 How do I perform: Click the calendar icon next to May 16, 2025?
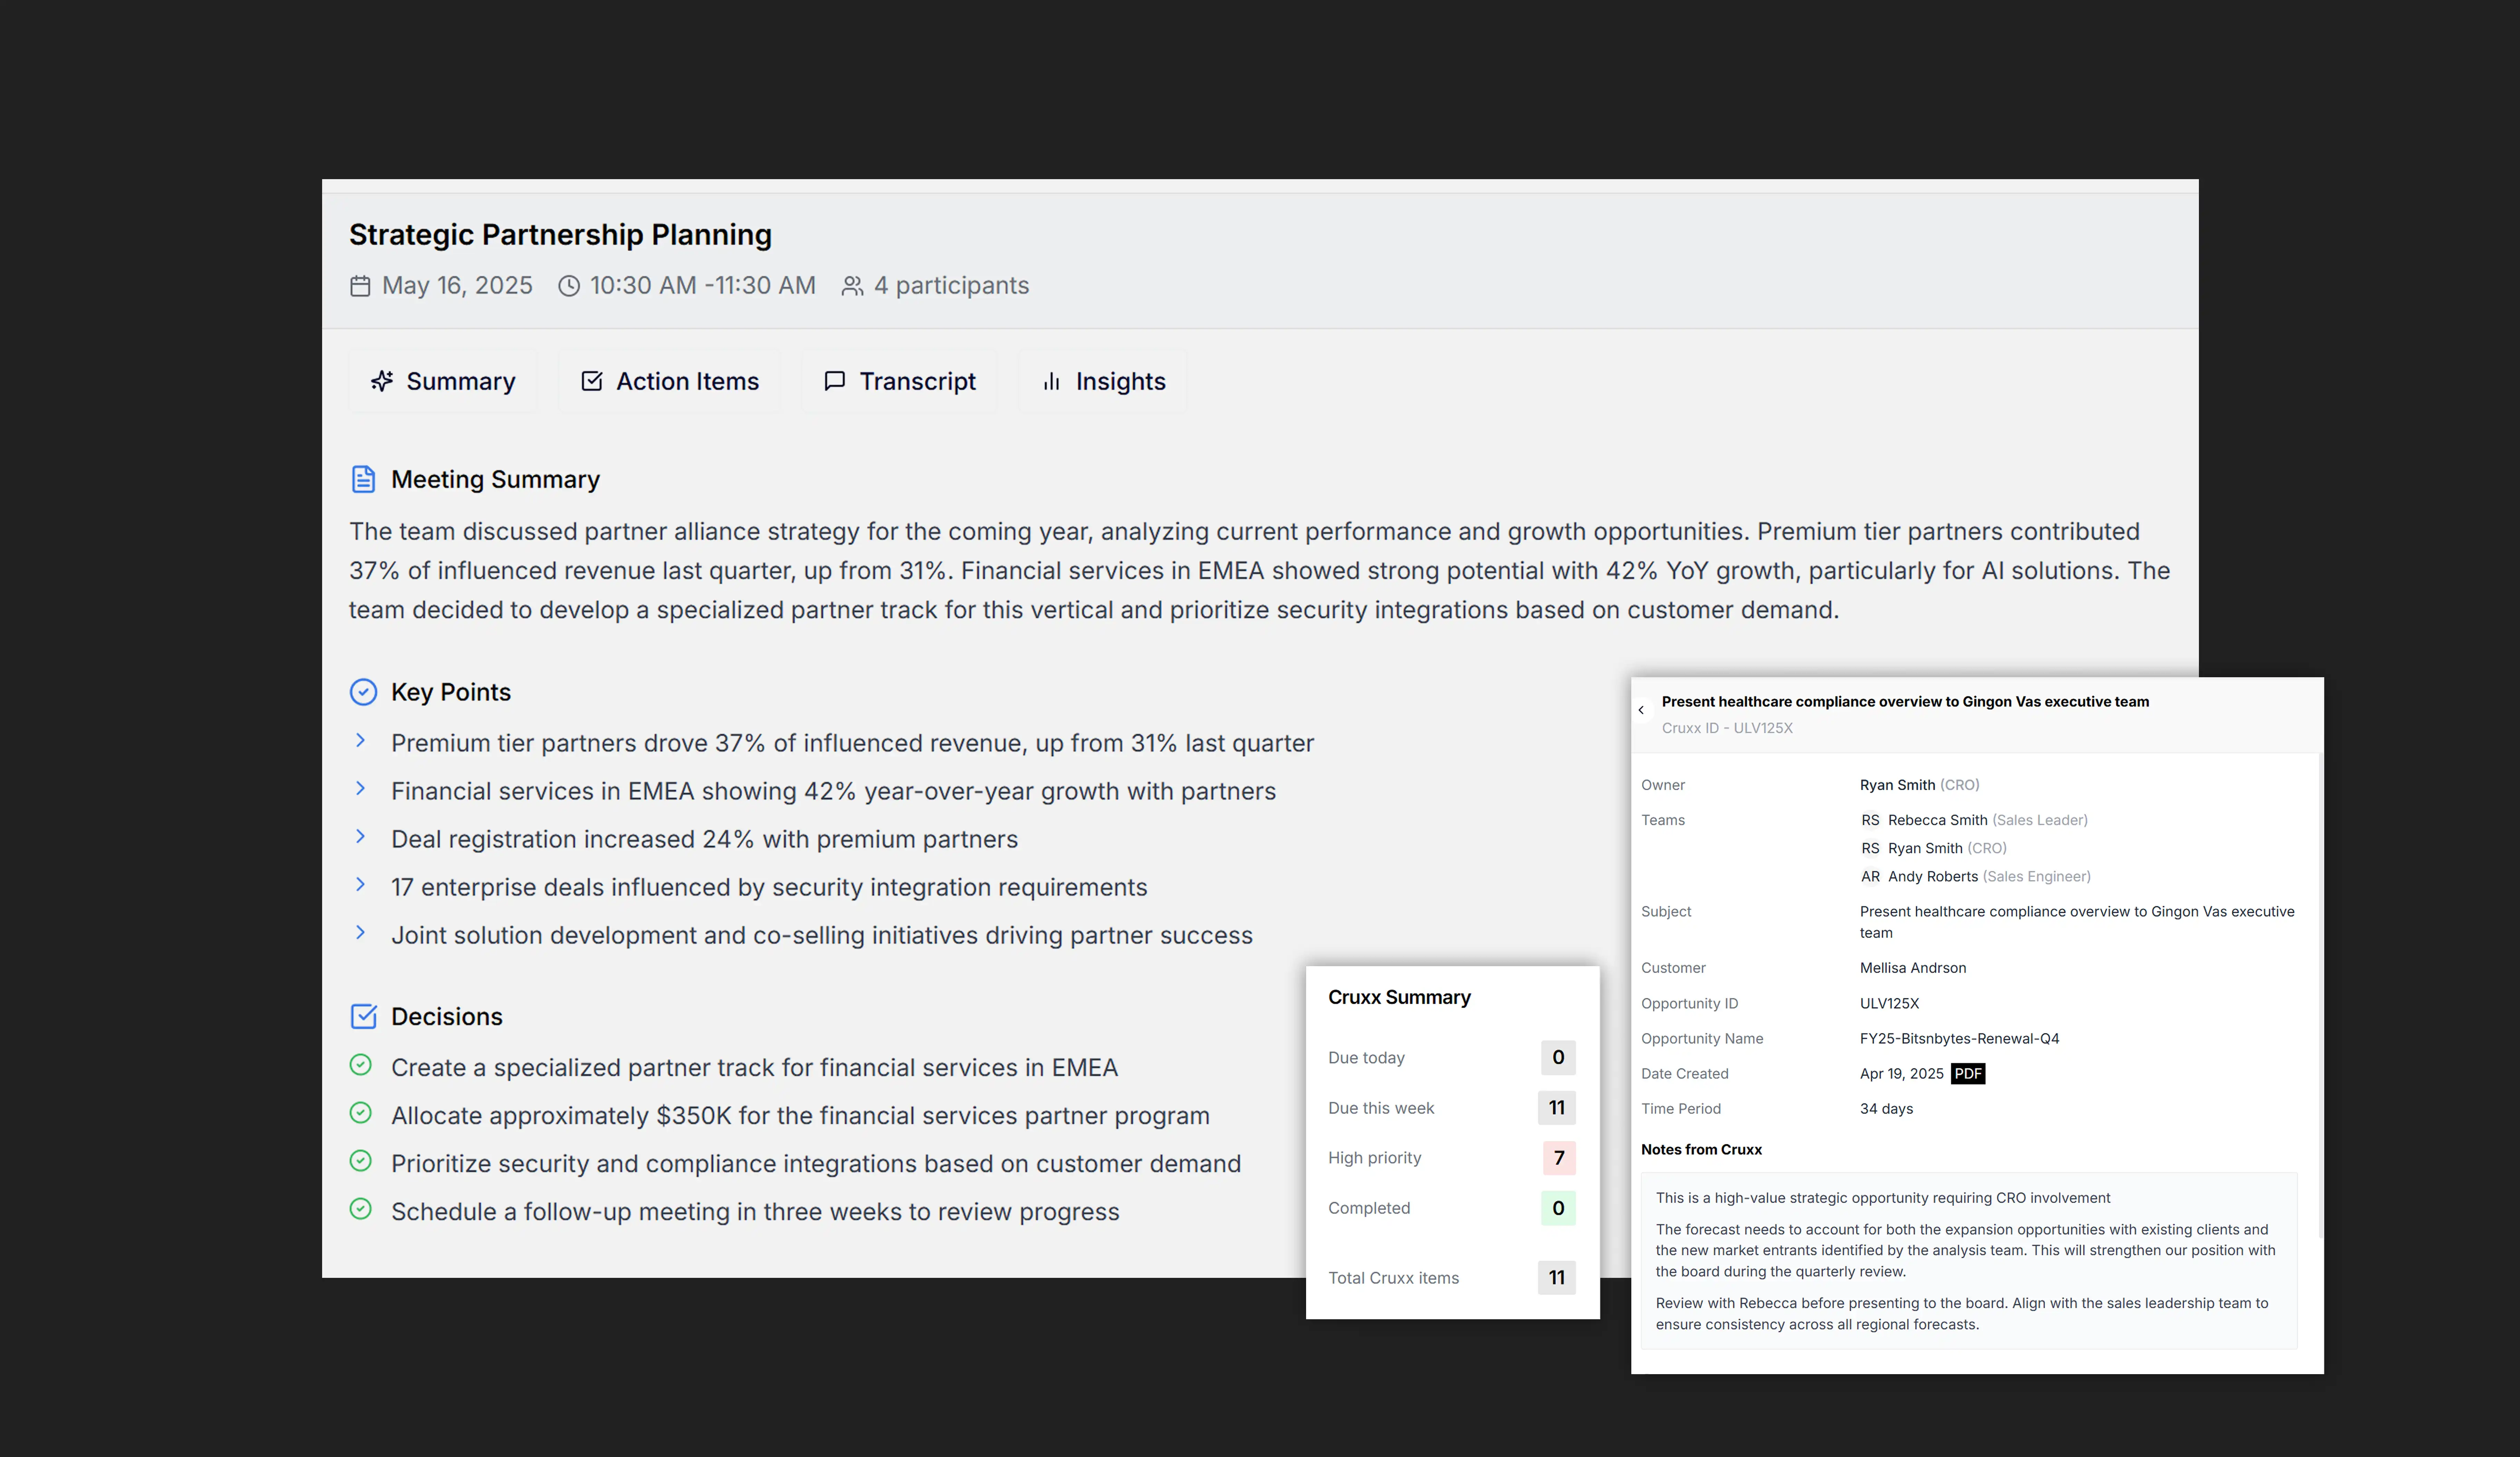[360, 286]
